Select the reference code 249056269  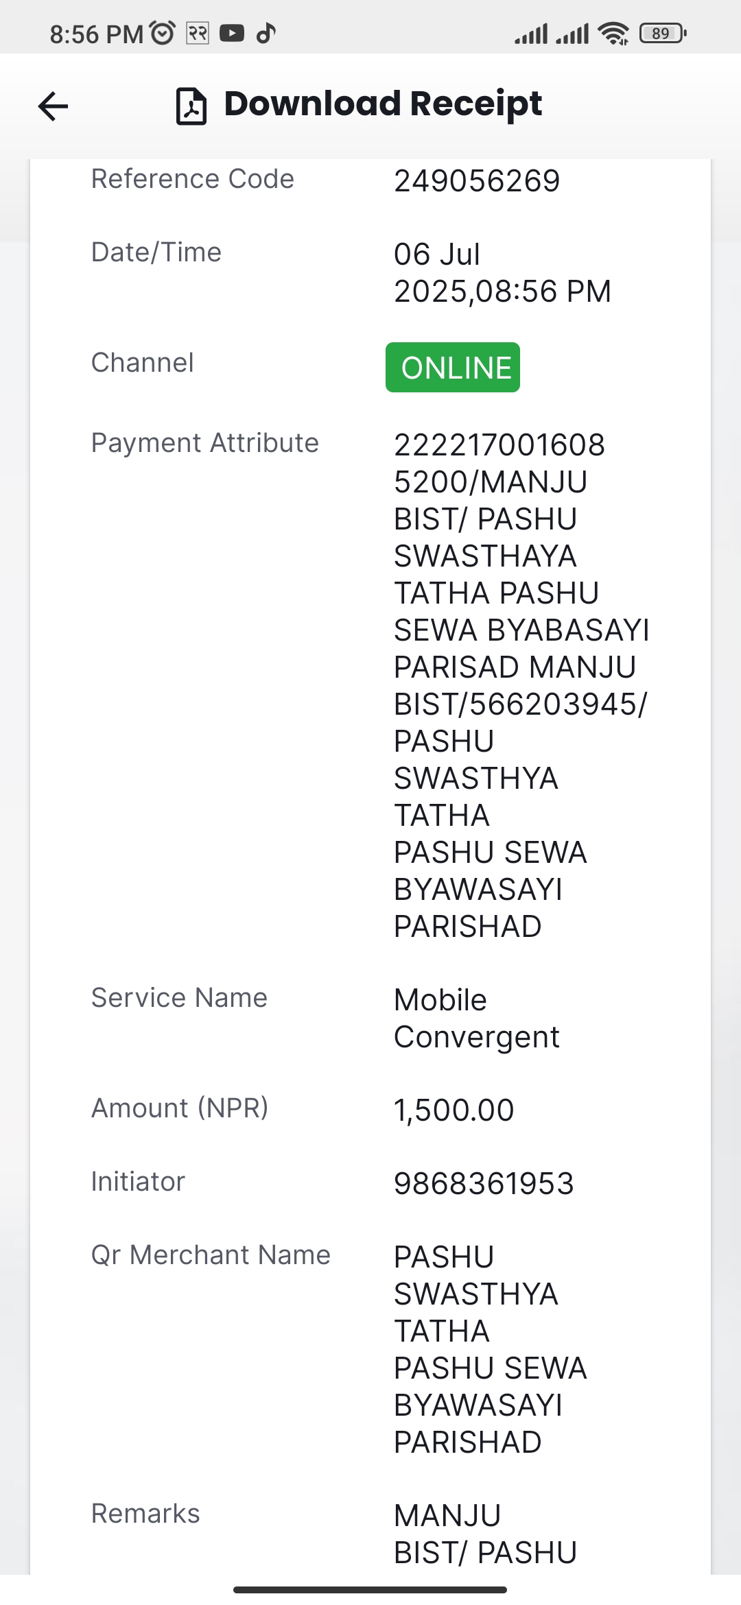click(x=477, y=181)
